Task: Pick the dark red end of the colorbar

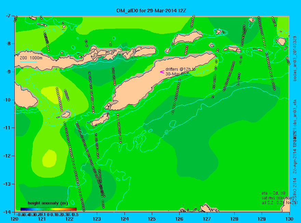Action: pos(75,209)
